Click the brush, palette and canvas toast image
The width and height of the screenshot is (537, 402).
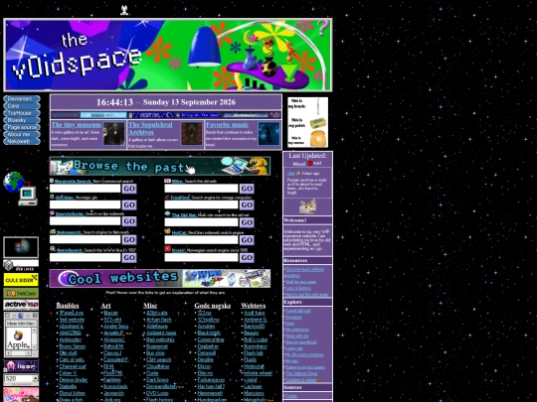307,122
